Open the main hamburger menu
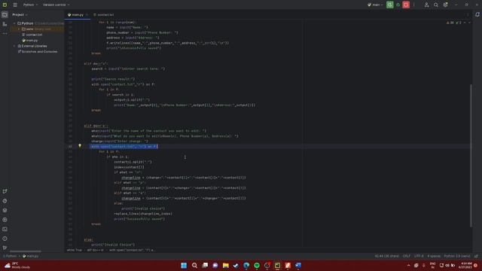Image resolution: width=482 pixels, height=271 pixels. point(15,5)
